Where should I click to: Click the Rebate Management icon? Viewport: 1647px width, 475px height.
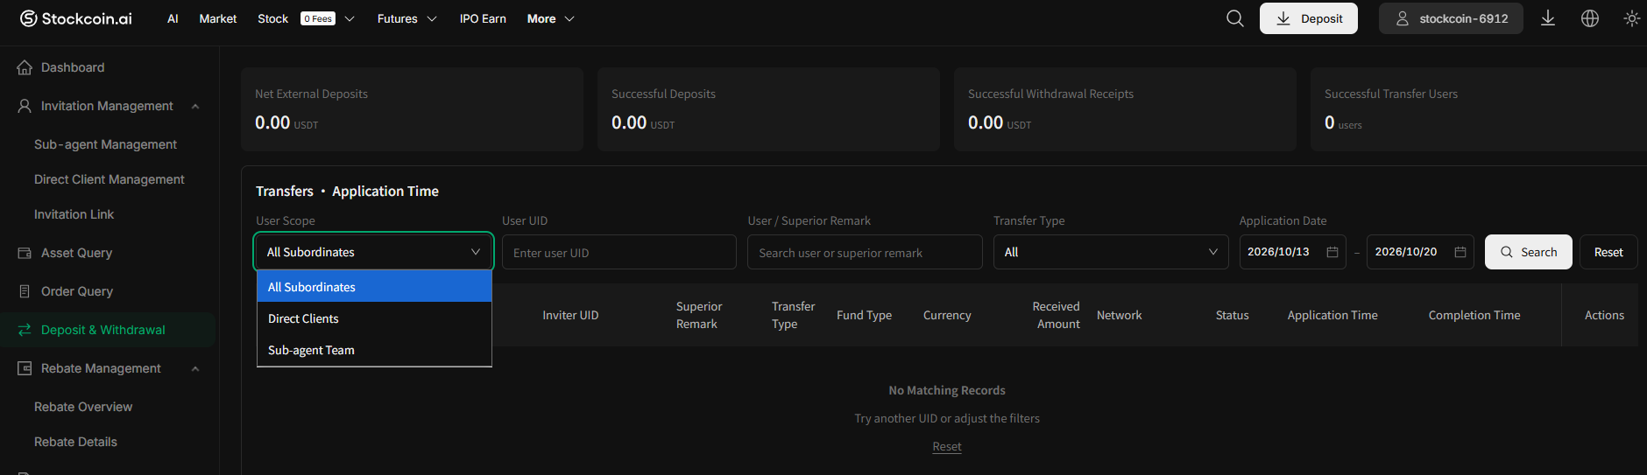pyautogui.click(x=25, y=368)
